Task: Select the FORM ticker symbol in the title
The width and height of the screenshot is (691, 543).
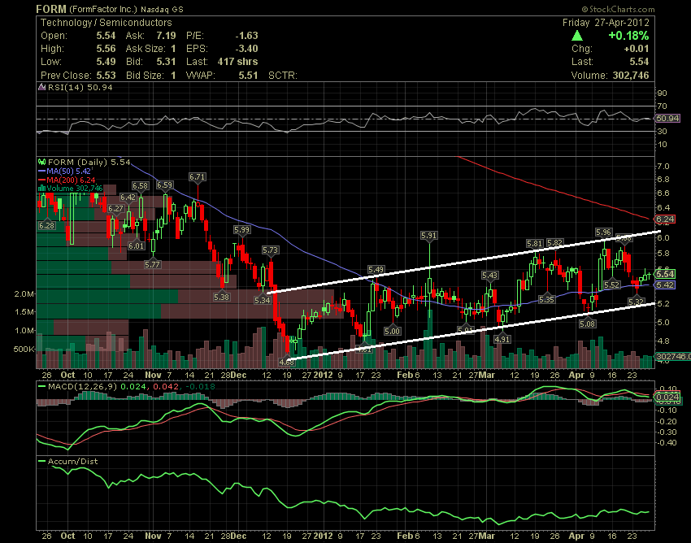Action: point(51,9)
